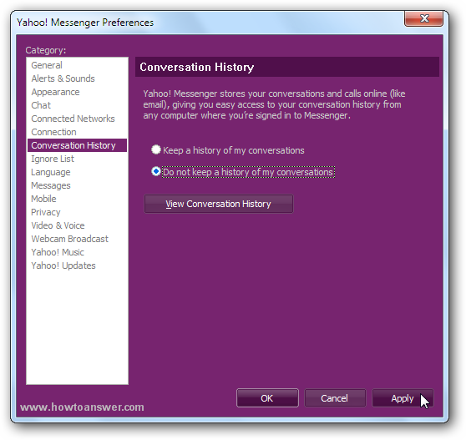Open the Privacy category

(x=46, y=212)
